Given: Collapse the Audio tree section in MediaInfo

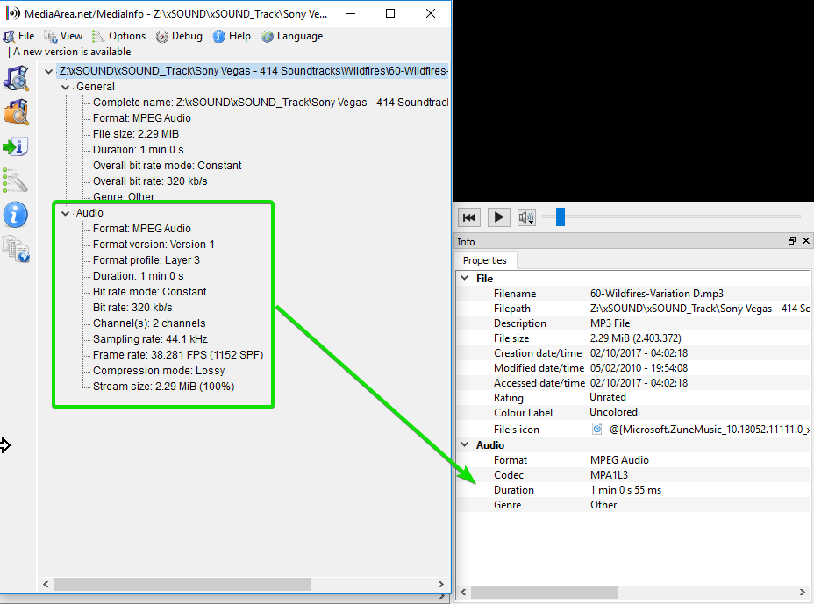Looking at the screenshot, I should pyautogui.click(x=66, y=213).
